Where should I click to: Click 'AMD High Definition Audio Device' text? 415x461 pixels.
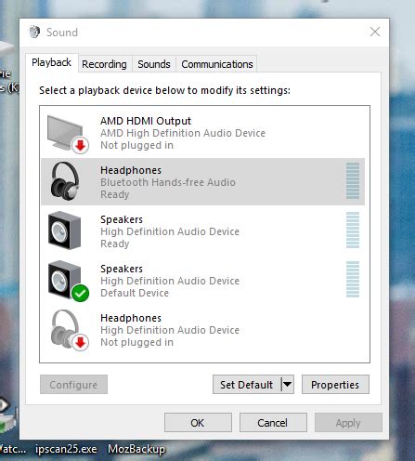click(x=183, y=133)
